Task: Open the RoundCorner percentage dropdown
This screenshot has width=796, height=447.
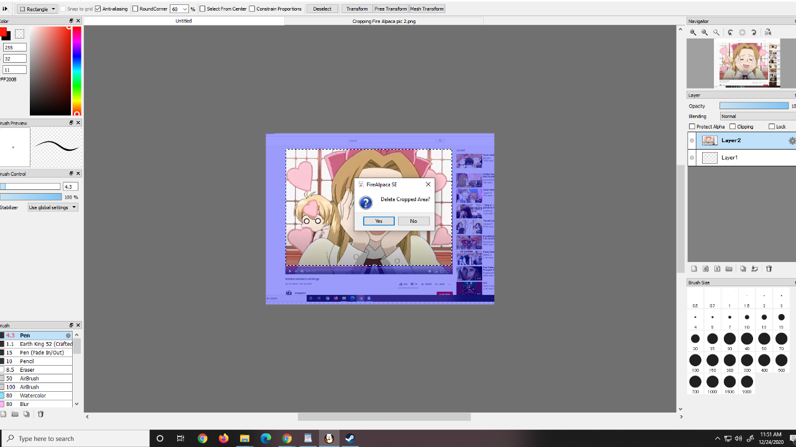Action: [x=185, y=9]
